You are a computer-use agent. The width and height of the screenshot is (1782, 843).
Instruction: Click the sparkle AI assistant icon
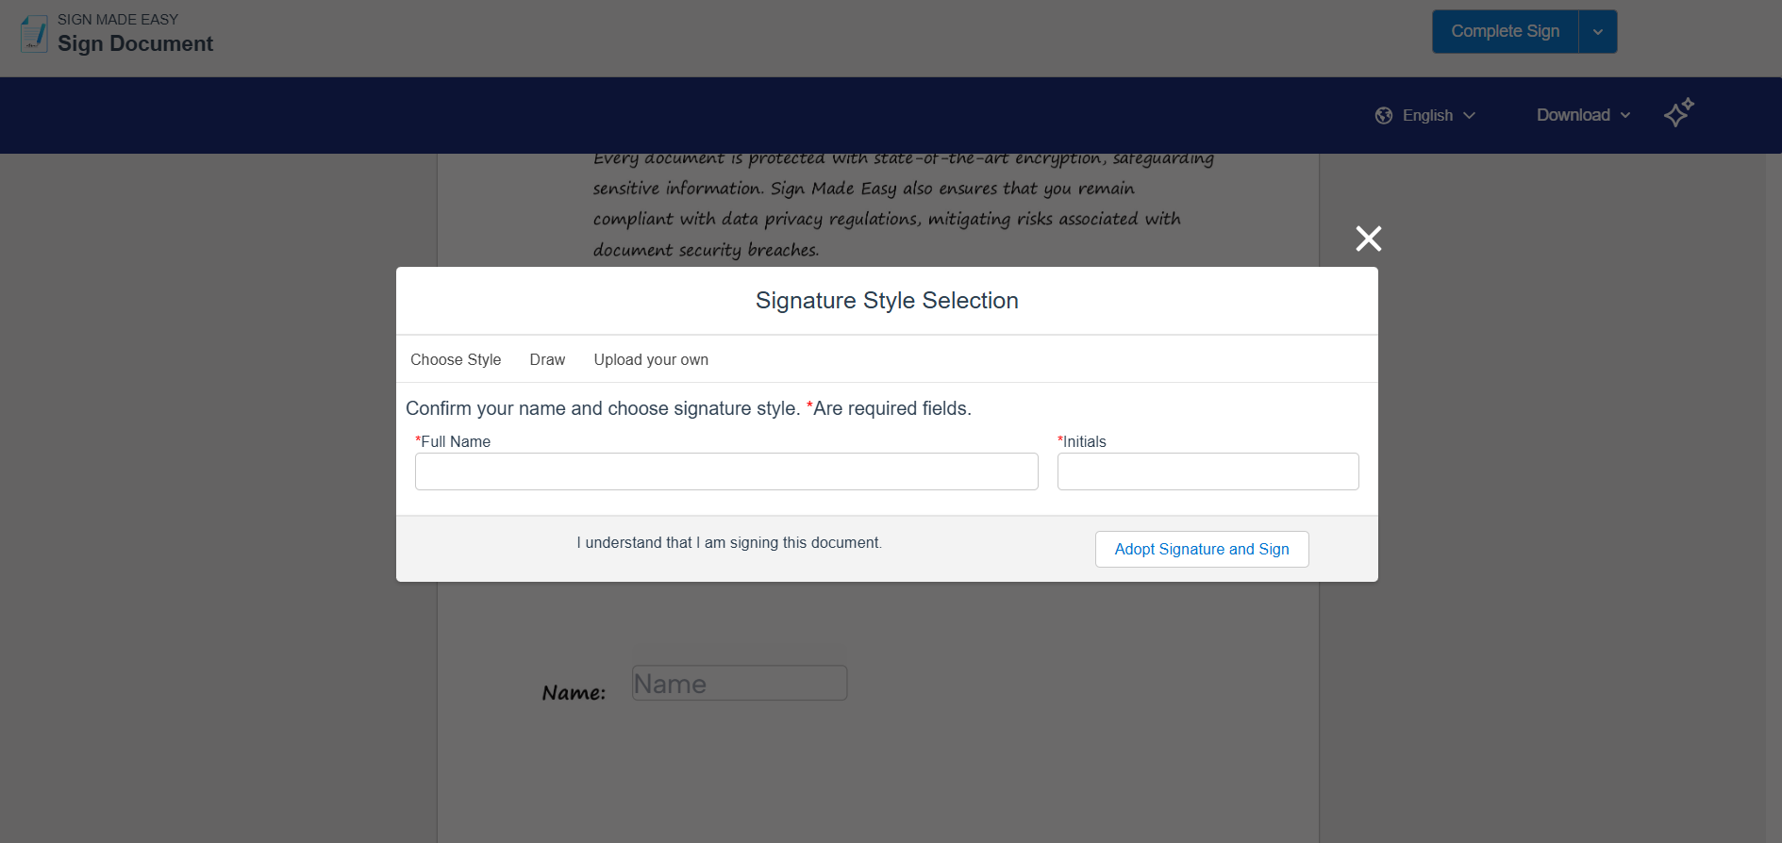pos(1678,113)
